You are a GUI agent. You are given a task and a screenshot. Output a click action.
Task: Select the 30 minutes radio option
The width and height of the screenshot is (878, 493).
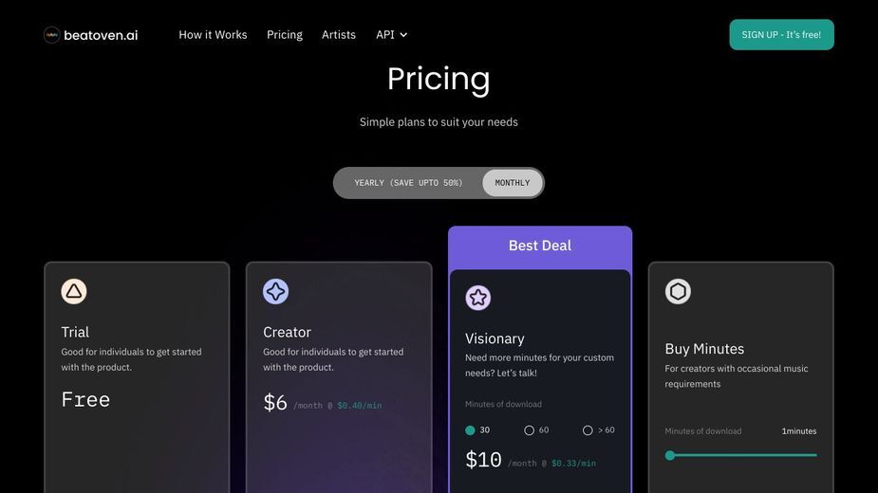pyautogui.click(x=471, y=430)
